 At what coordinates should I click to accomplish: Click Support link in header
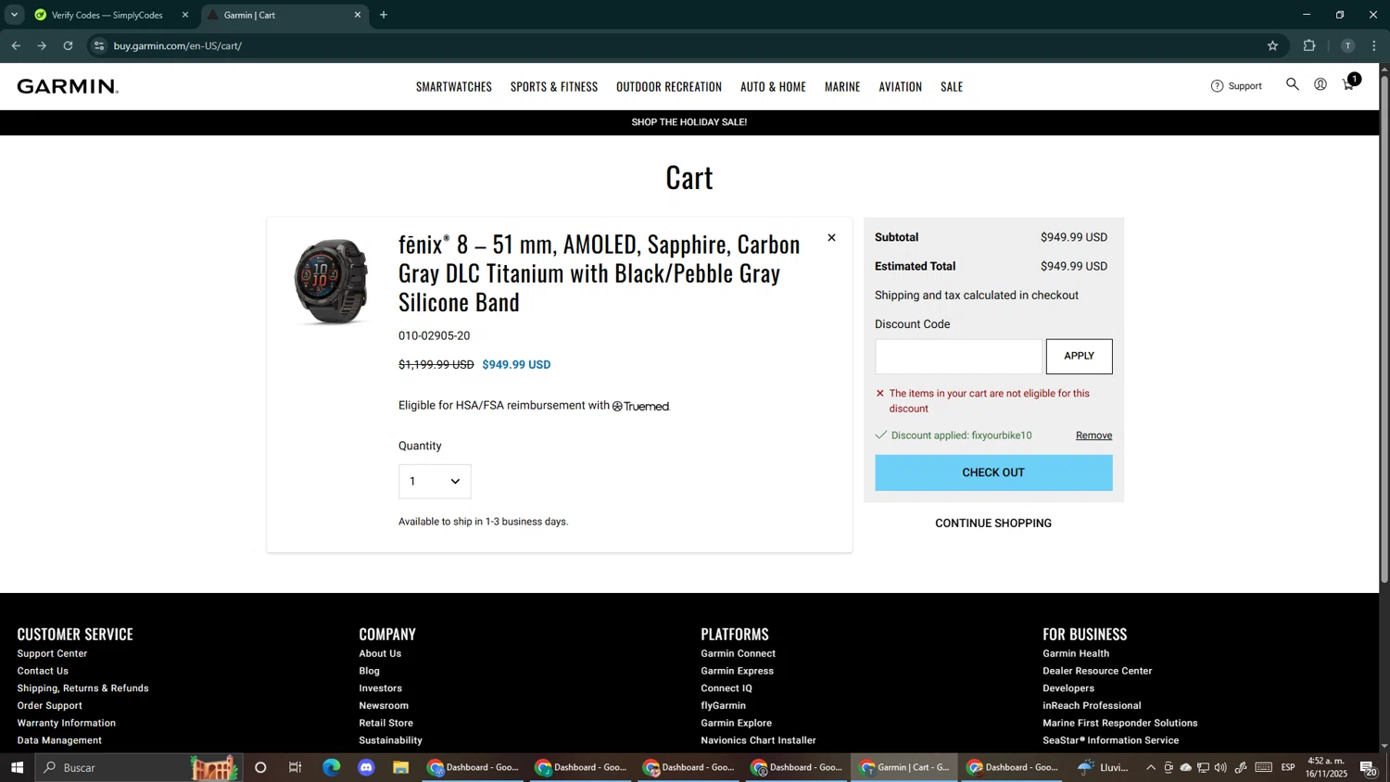point(1245,86)
